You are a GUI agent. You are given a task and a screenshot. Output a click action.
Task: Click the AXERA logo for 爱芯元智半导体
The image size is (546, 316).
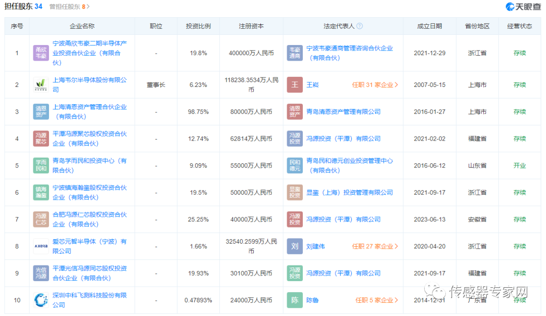coord(41,246)
